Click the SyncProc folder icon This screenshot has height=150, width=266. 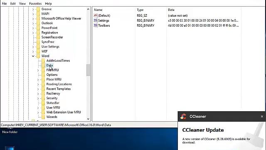point(38,42)
